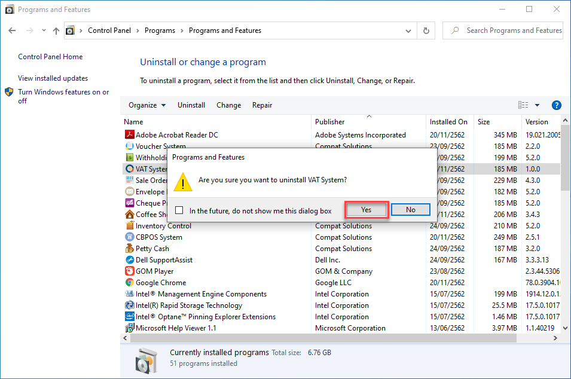Click the Coffee Shop program icon

click(129, 214)
